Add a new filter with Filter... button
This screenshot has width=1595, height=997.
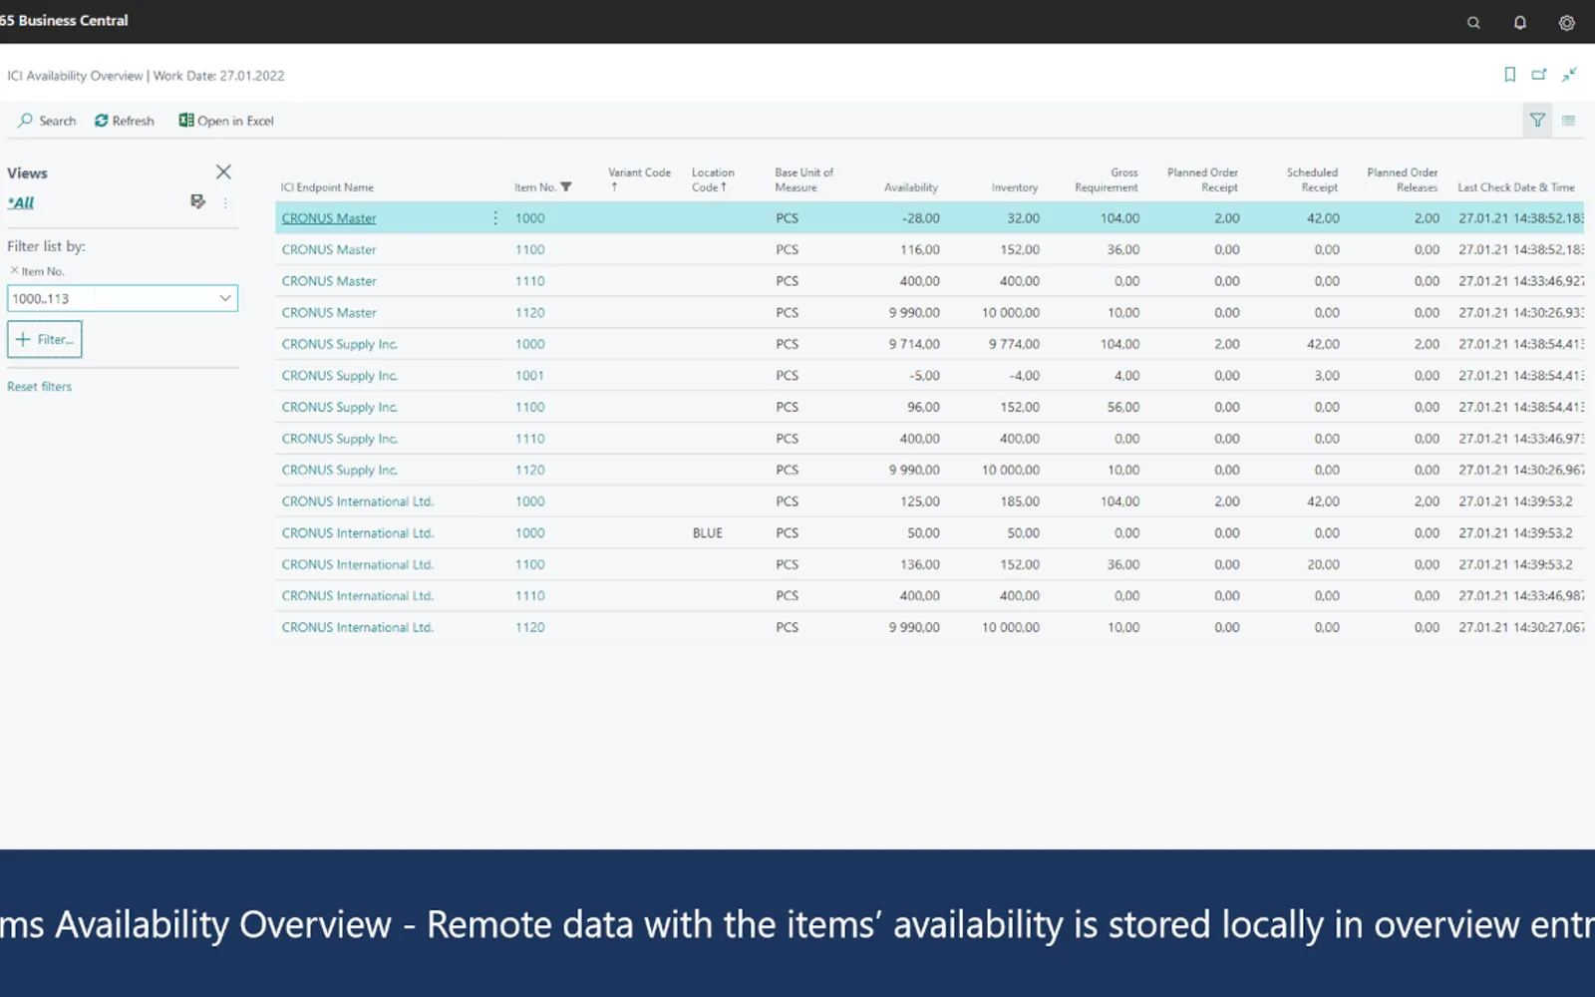click(x=45, y=339)
